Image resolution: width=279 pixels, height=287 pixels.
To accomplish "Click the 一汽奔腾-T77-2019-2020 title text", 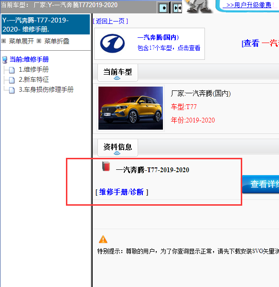I will point(152,170).
